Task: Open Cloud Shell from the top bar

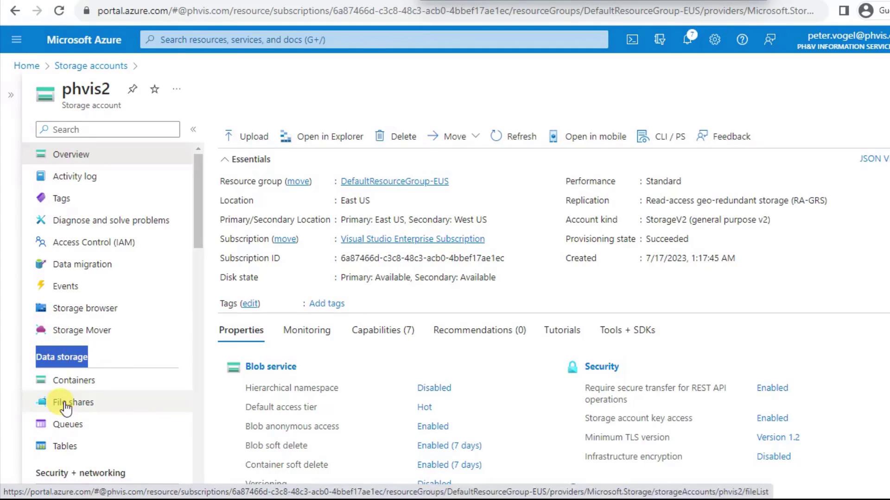Action: tap(632, 40)
